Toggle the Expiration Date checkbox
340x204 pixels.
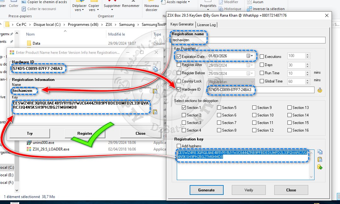(x=179, y=57)
